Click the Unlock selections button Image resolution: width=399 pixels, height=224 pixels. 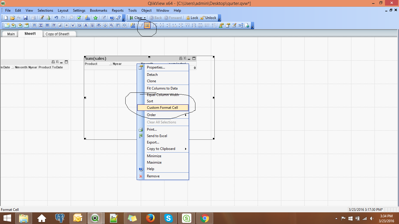pyautogui.click(x=208, y=18)
